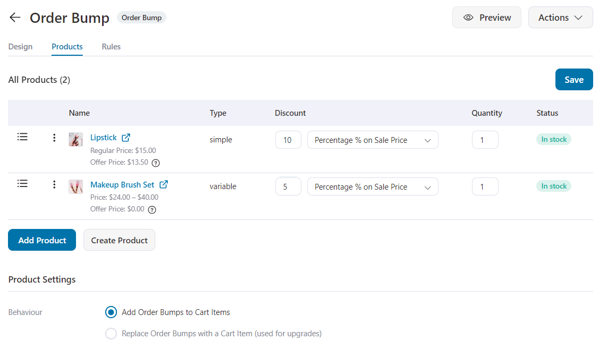
Task: Click the Create Product button
Action: tap(119, 240)
